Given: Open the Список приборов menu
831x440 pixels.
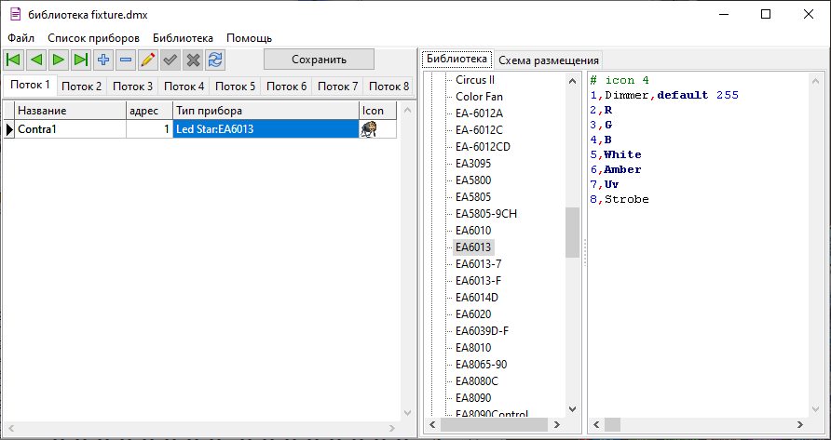Looking at the screenshot, I should tap(94, 38).
